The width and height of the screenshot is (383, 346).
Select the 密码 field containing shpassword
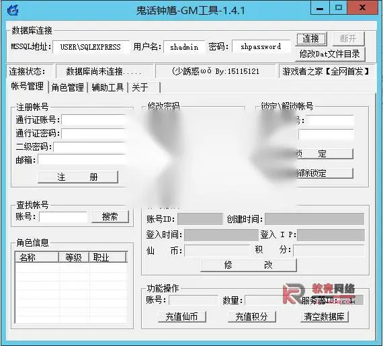pos(261,46)
